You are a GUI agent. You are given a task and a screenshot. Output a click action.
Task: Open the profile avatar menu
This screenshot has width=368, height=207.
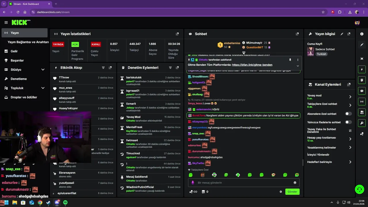click(x=357, y=22)
